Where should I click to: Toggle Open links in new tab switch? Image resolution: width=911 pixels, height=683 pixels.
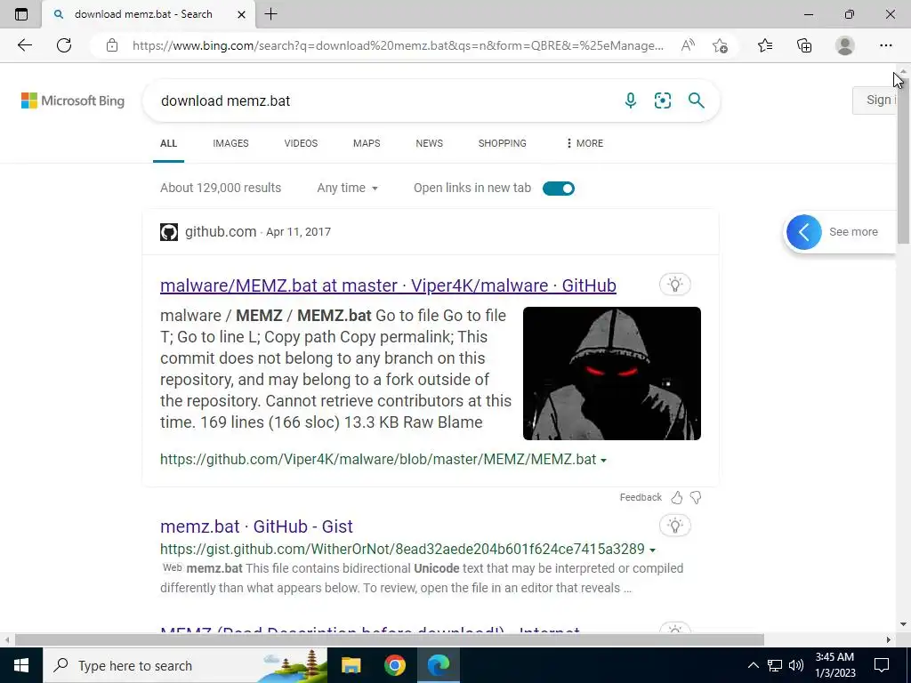tap(559, 189)
